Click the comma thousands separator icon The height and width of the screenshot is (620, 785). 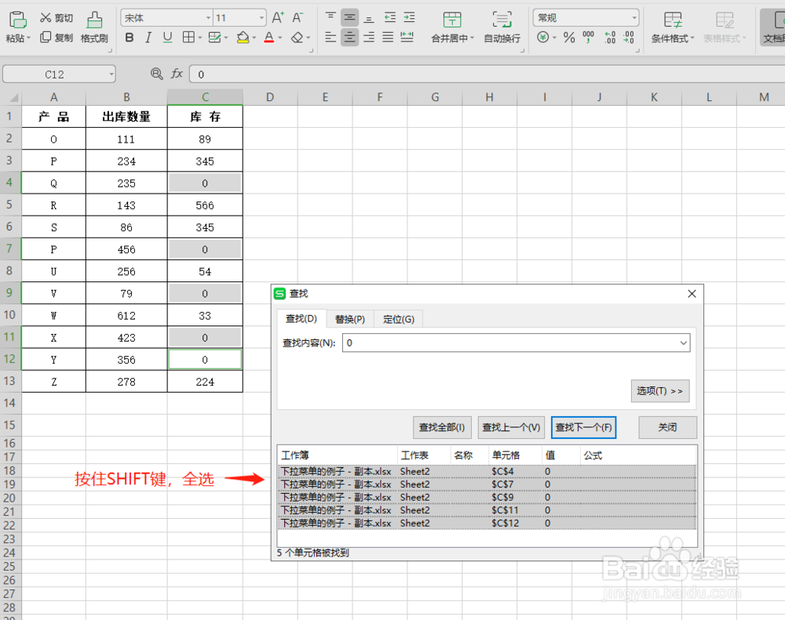tap(590, 36)
